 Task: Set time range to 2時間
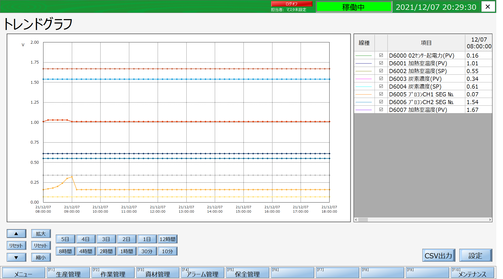pyautogui.click(x=106, y=251)
